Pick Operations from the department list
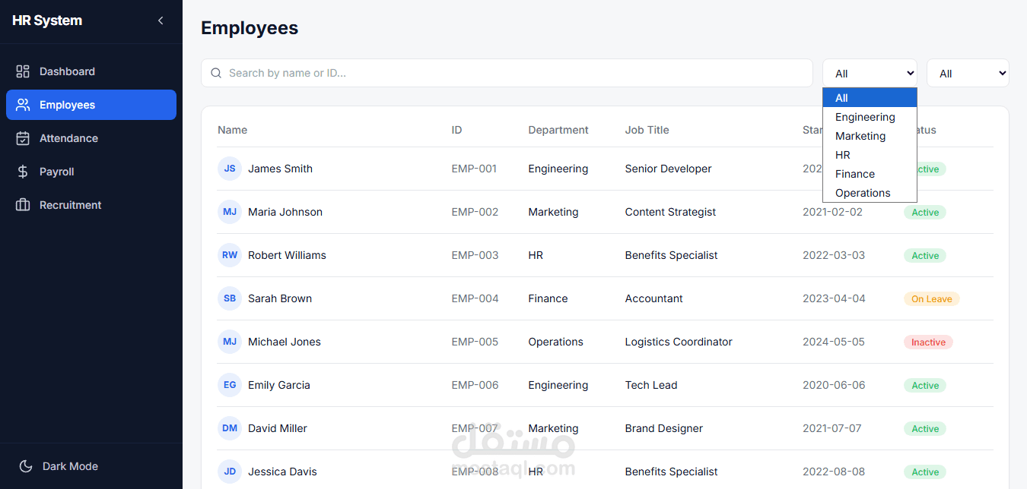Viewport: 1027px width, 489px height. (x=863, y=193)
